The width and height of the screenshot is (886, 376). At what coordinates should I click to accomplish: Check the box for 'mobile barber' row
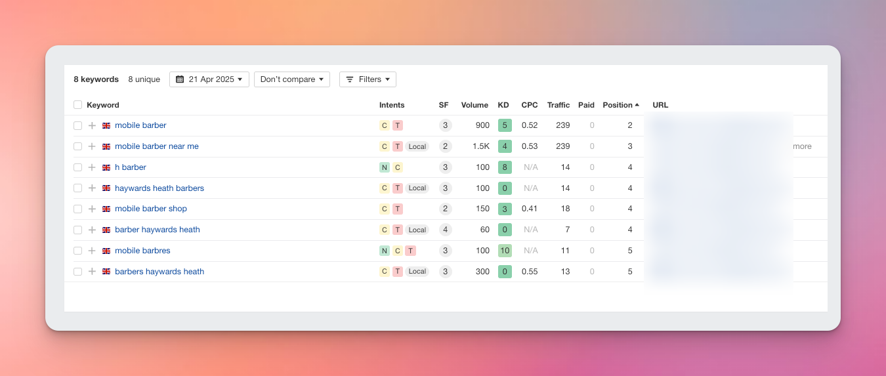[78, 125]
